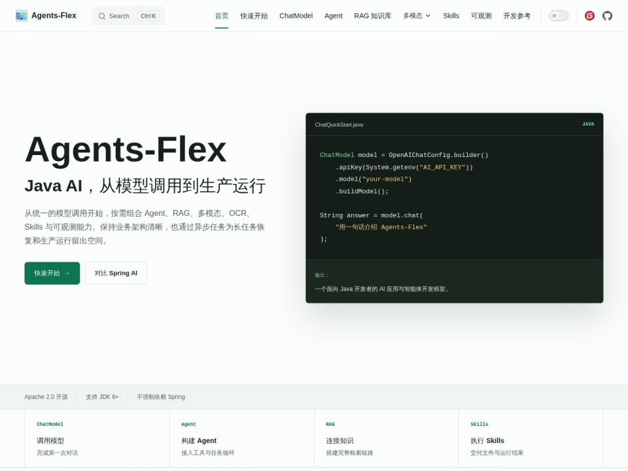This screenshot has height=471, width=628.
Task: Open the 可观测 nav item
Action: (x=481, y=16)
